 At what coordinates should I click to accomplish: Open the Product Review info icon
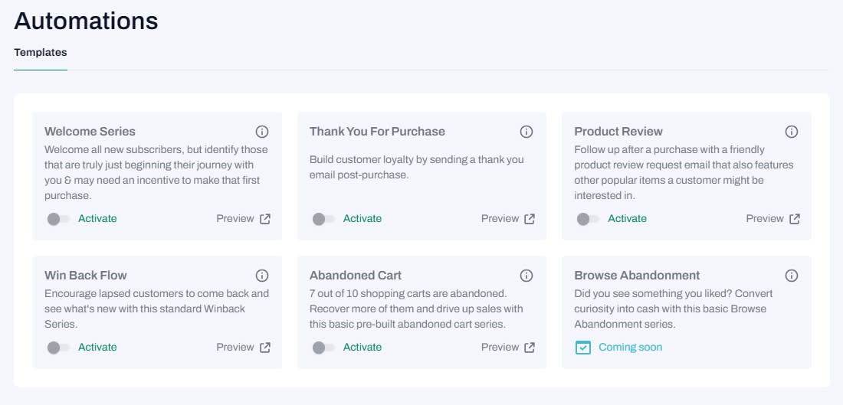click(x=792, y=132)
